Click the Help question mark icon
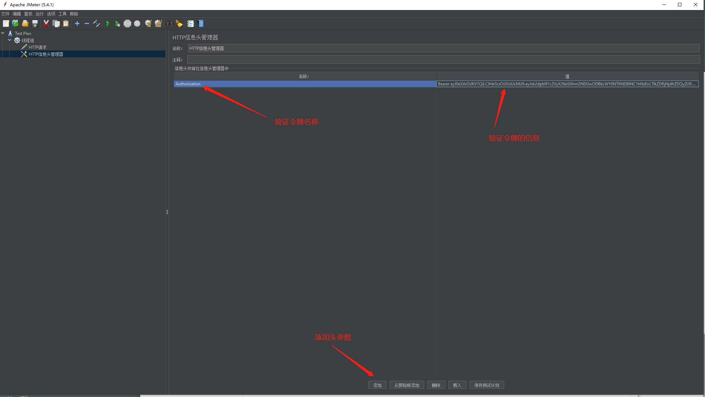Screen dimensions: 705x397 point(201,23)
